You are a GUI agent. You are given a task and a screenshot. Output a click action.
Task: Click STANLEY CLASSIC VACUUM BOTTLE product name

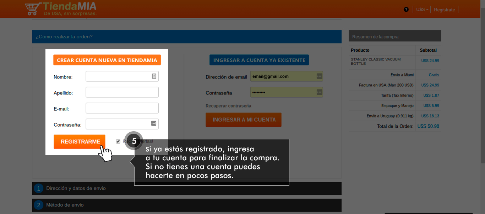coord(376,62)
